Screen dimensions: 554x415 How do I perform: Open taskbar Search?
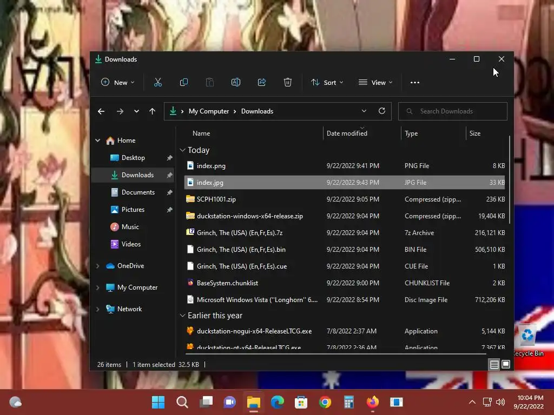(182, 402)
